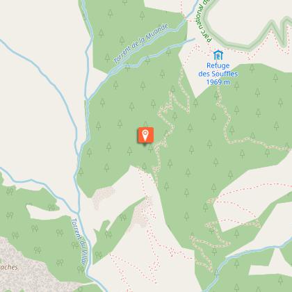
Task: Click the Torrent du Villar label
Action: pyautogui.click(x=79, y=241)
